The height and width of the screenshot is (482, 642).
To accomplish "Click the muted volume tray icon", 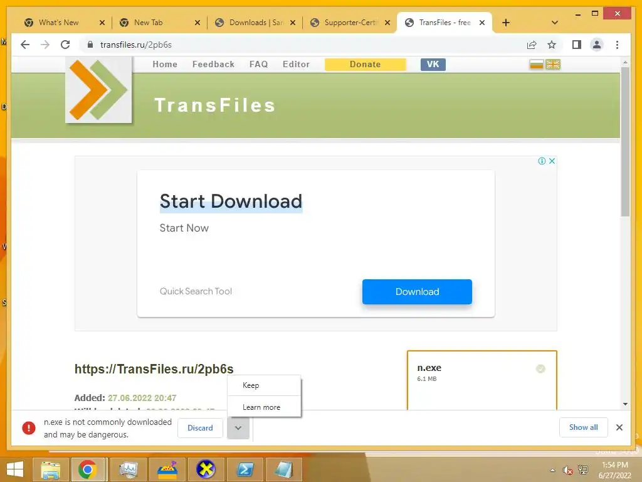I will [567, 470].
